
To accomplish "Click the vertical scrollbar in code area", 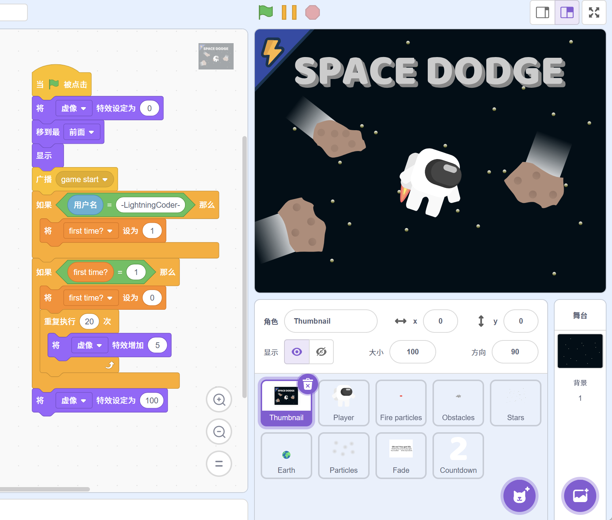I will click(x=244, y=267).
